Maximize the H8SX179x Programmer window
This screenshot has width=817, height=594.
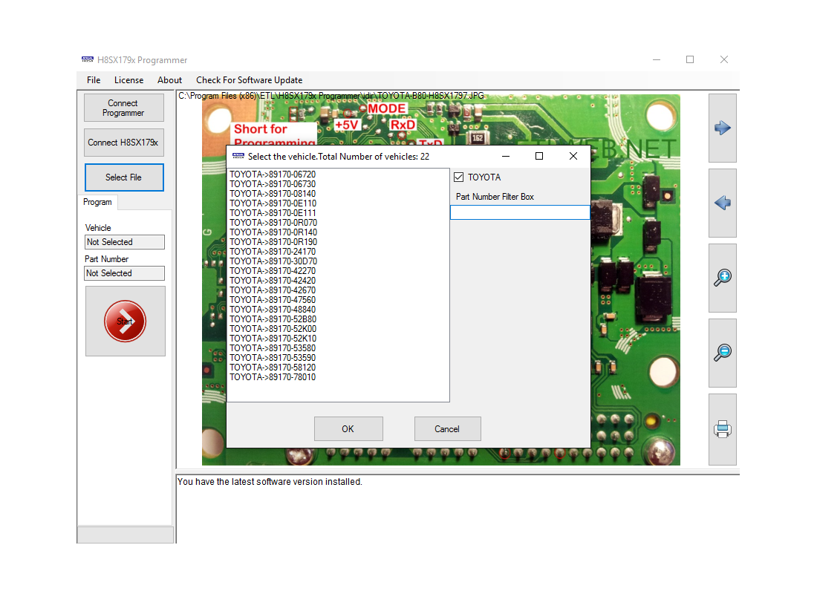[x=690, y=59]
